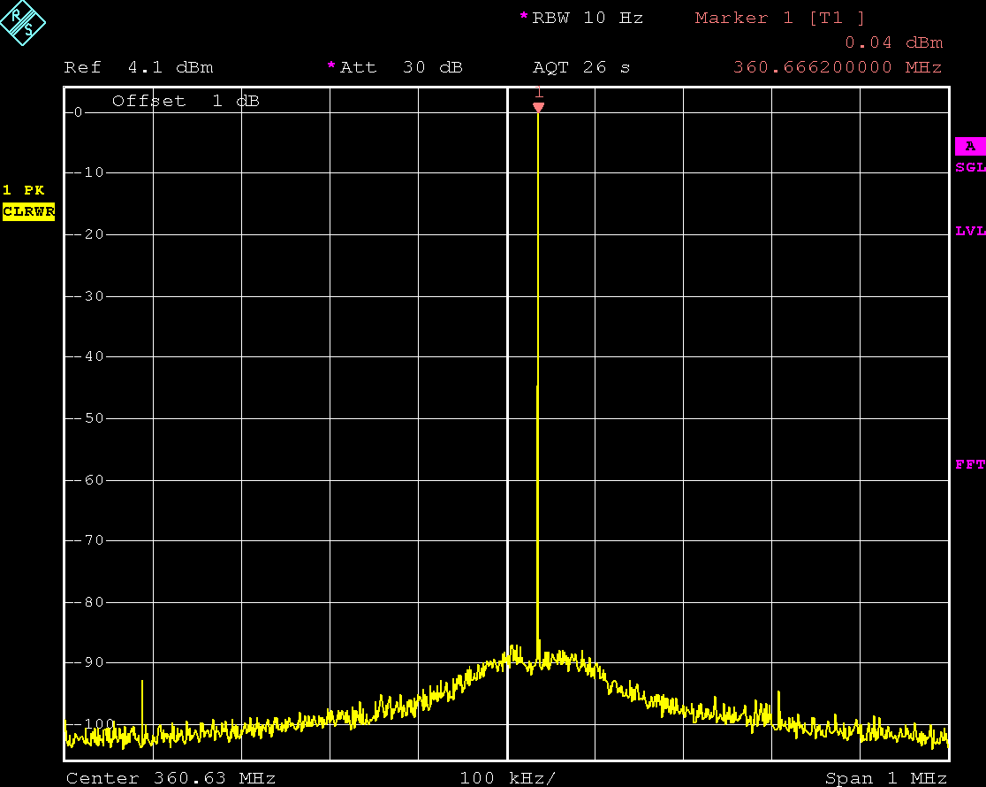Toggle the Offset 1 dB display

[x=185, y=100]
